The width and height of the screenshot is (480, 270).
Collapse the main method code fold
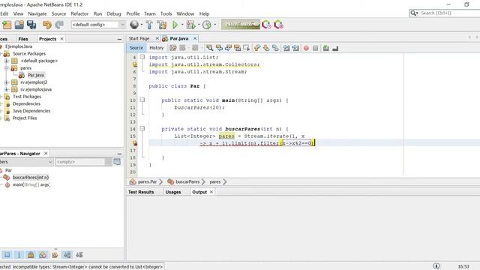click(x=142, y=100)
